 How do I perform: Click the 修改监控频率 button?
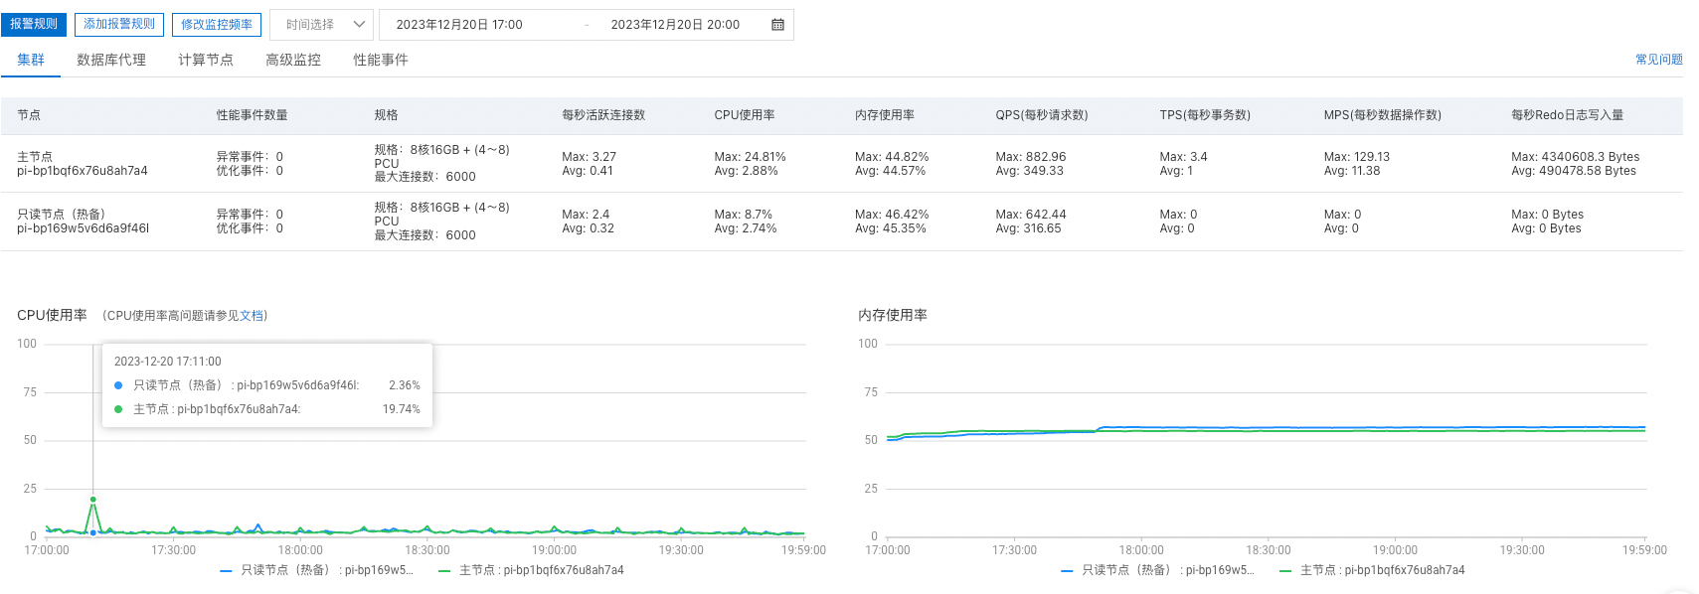coord(217,24)
